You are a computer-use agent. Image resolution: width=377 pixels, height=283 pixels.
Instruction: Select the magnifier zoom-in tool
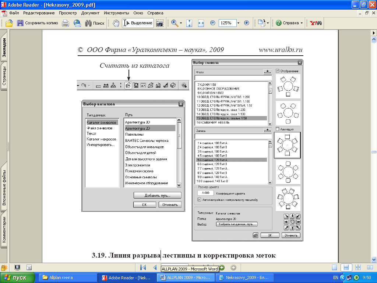(x=175, y=23)
